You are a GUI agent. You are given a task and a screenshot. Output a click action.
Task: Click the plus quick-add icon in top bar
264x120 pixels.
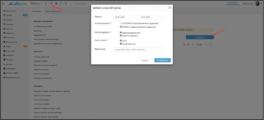46,3
